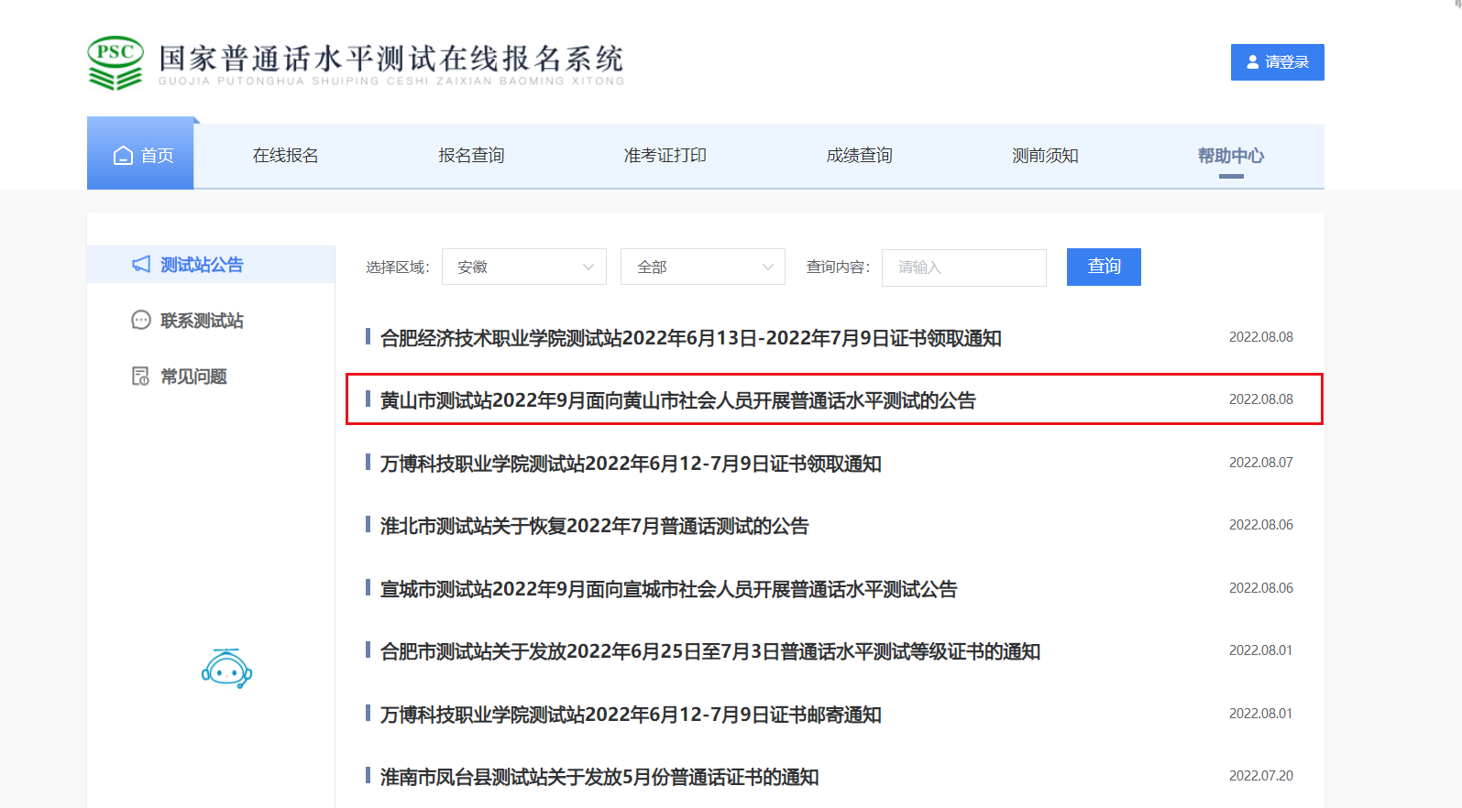Expand the 全部 city dropdown

click(x=703, y=267)
